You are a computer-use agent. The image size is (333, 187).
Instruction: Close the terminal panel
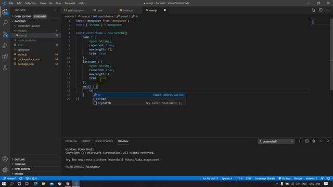click(327, 141)
